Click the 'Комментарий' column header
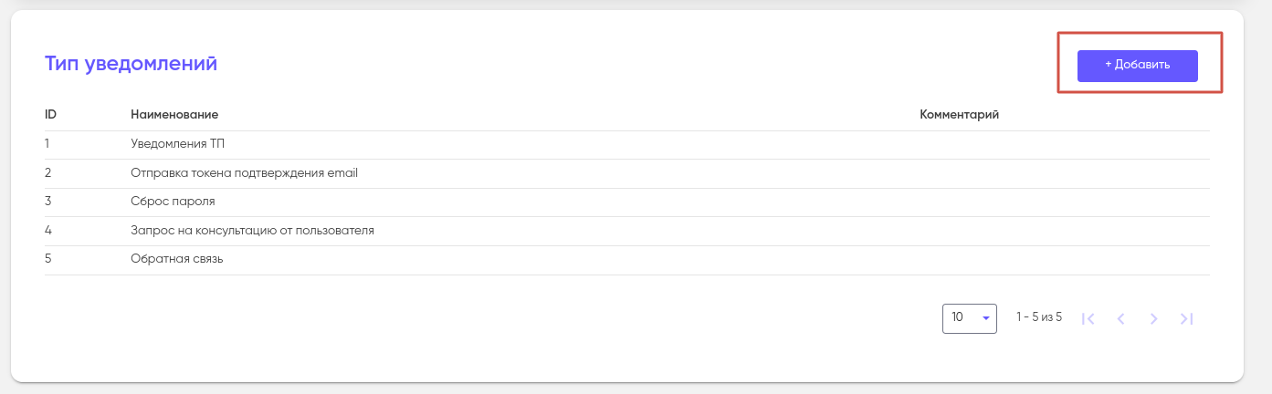Viewport: 1272px width, 394px height. pyautogui.click(x=959, y=115)
